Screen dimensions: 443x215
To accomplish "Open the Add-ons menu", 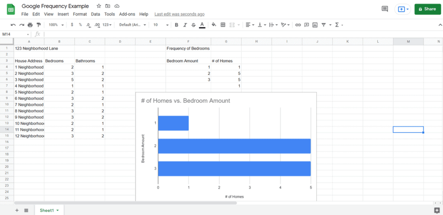I will click(x=127, y=14).
